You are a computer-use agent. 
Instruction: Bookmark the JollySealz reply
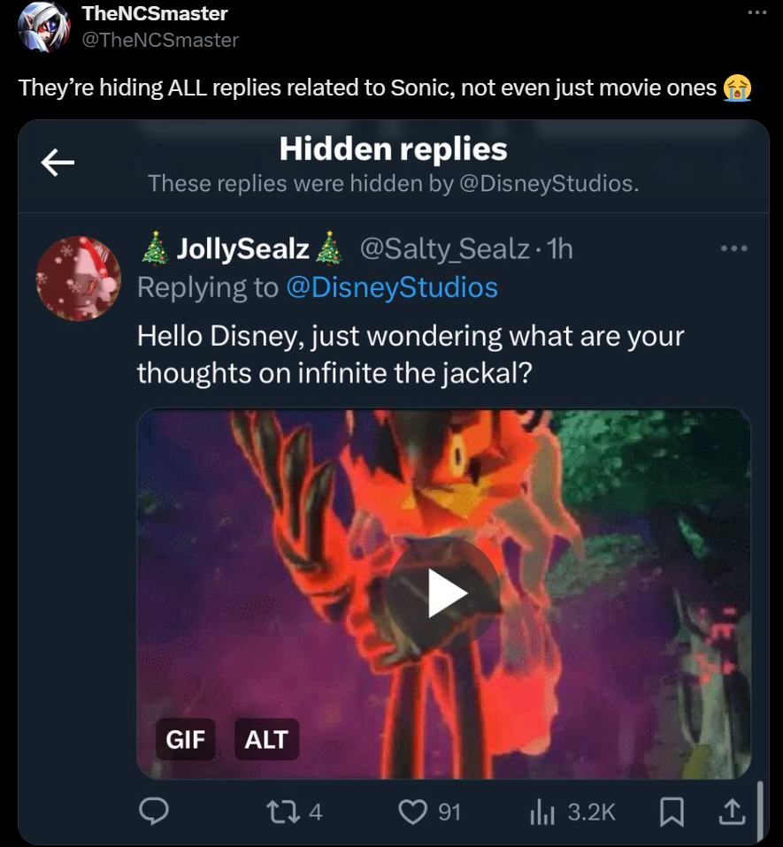pos(672,812)
